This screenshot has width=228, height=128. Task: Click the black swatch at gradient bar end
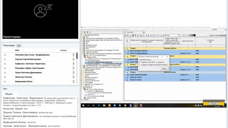(195, 35)
